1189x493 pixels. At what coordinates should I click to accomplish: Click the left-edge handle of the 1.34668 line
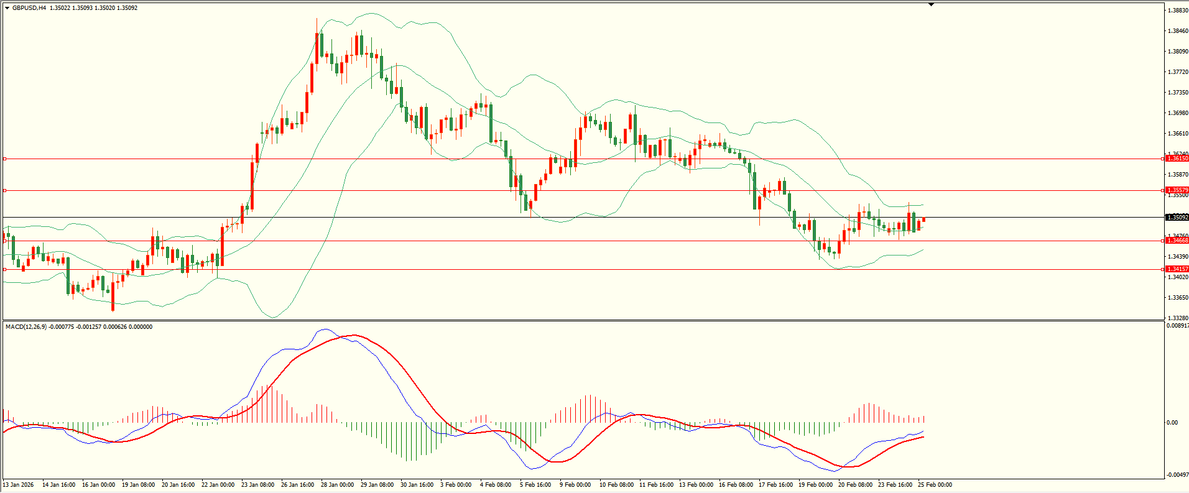pyautogui.click(x=4, y=241)
